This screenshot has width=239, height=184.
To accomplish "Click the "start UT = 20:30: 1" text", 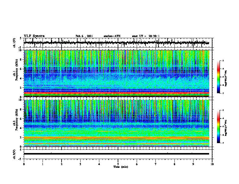I will (146, 36).
